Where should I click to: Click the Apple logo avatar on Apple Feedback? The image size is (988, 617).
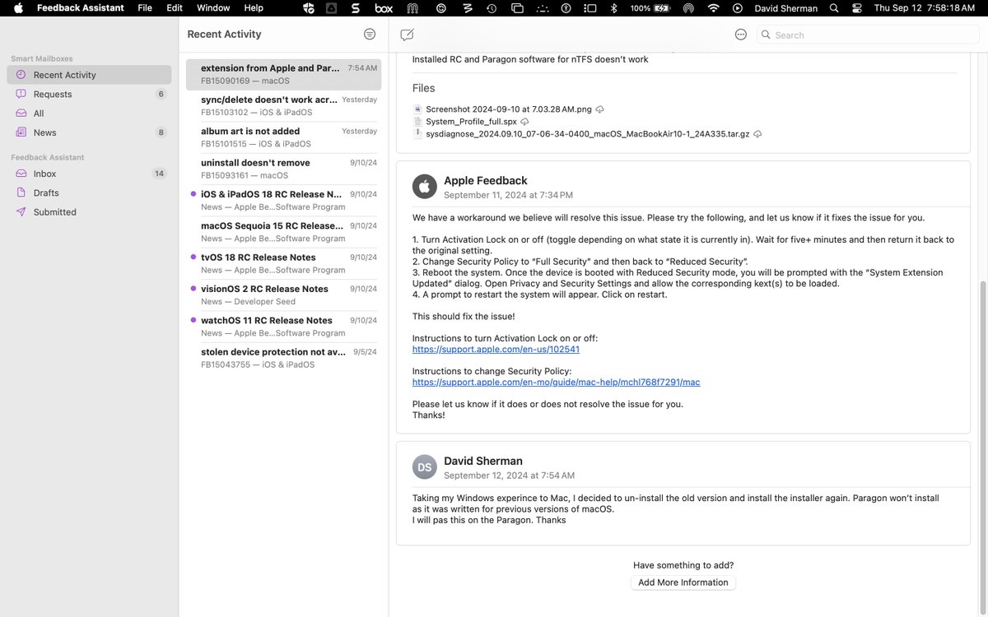coord(425,187)
